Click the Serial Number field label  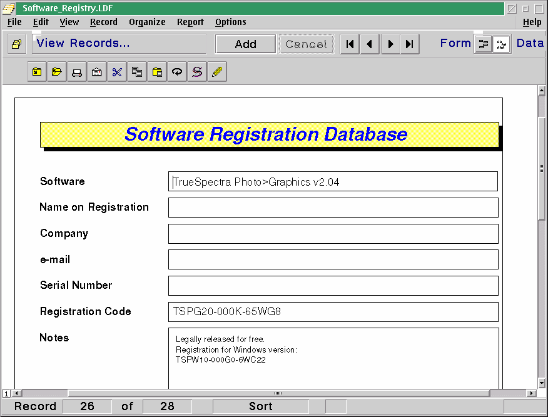coord(76,285)
